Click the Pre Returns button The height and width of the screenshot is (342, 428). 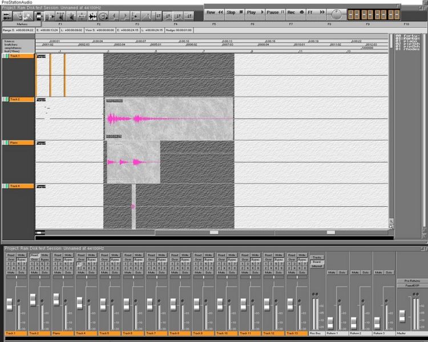pyautogui.click(x=411, y=281)
